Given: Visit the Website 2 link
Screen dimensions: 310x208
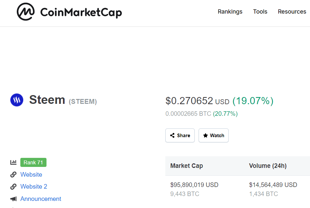Looking at the screenshot, I should pyautogui.click(x=34, y=187).
